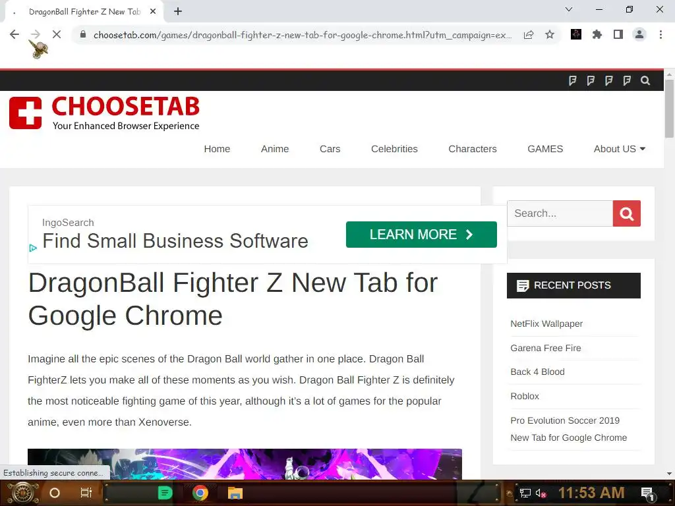Switch to Chrome in the taskbar
Viewport: 675px width, 506px height.
(x=200, y=493)
